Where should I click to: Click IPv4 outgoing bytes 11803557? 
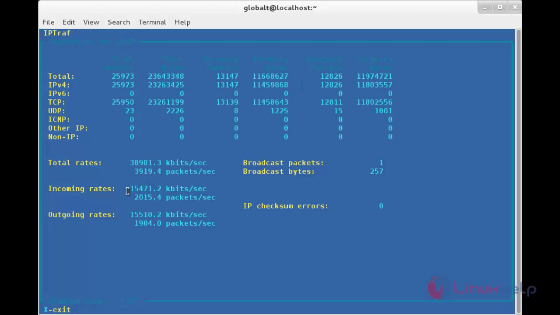click(x=374, y=85)
